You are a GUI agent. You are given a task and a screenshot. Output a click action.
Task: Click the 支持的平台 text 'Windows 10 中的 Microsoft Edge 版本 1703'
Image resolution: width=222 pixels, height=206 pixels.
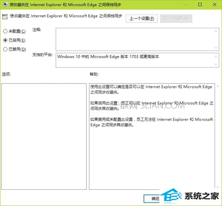[x=98, y=57]
